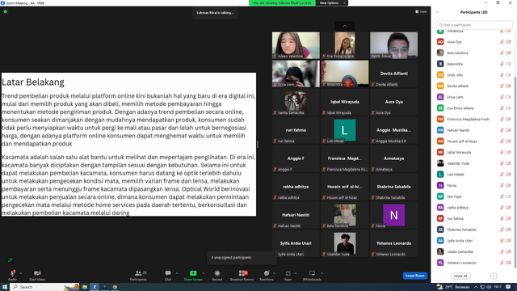Click the Windows taskbar Search box
The width and height of the screenshot is (517, 291).
[44, 287]
